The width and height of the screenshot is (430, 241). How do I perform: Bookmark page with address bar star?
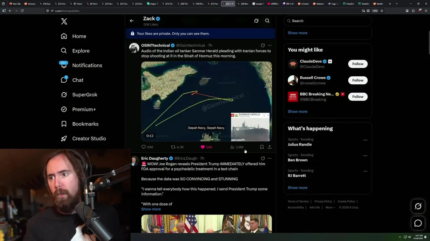coord(382,11)
